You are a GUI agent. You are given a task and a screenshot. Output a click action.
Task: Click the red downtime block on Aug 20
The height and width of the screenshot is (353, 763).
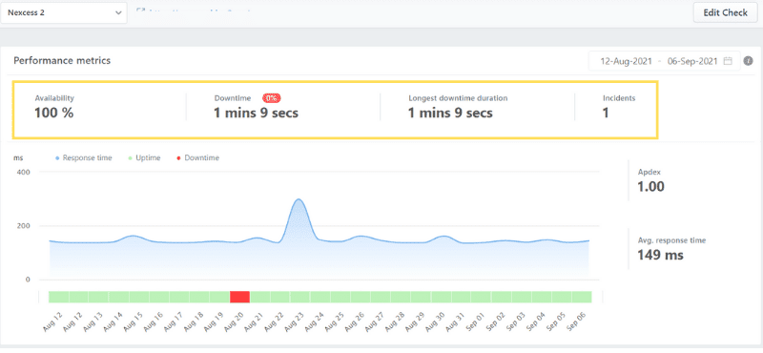(239, 297)
